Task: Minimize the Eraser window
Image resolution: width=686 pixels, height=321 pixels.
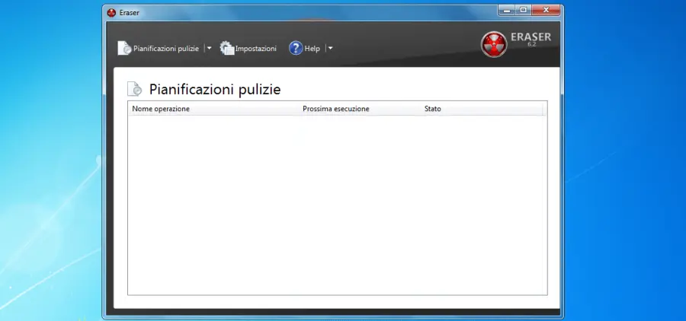Action: point(507,10)
